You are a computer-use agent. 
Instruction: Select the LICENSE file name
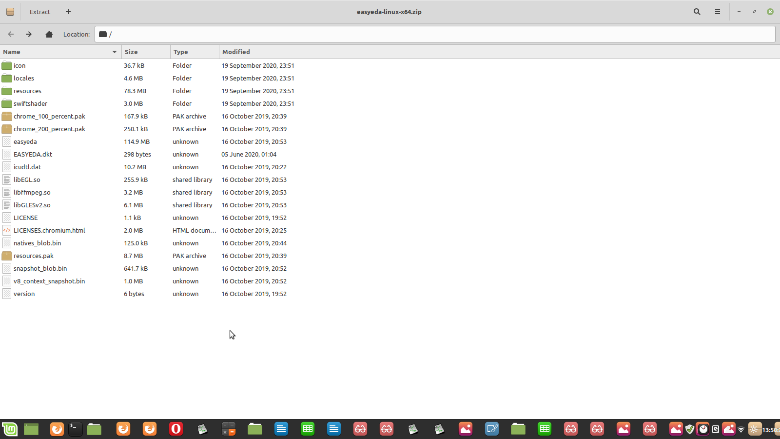click(25, 218)
